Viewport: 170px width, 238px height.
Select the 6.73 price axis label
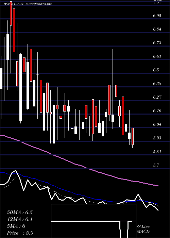click(x=157, y=42)
